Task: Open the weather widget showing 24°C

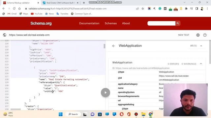Action: [x=8, y=114]
